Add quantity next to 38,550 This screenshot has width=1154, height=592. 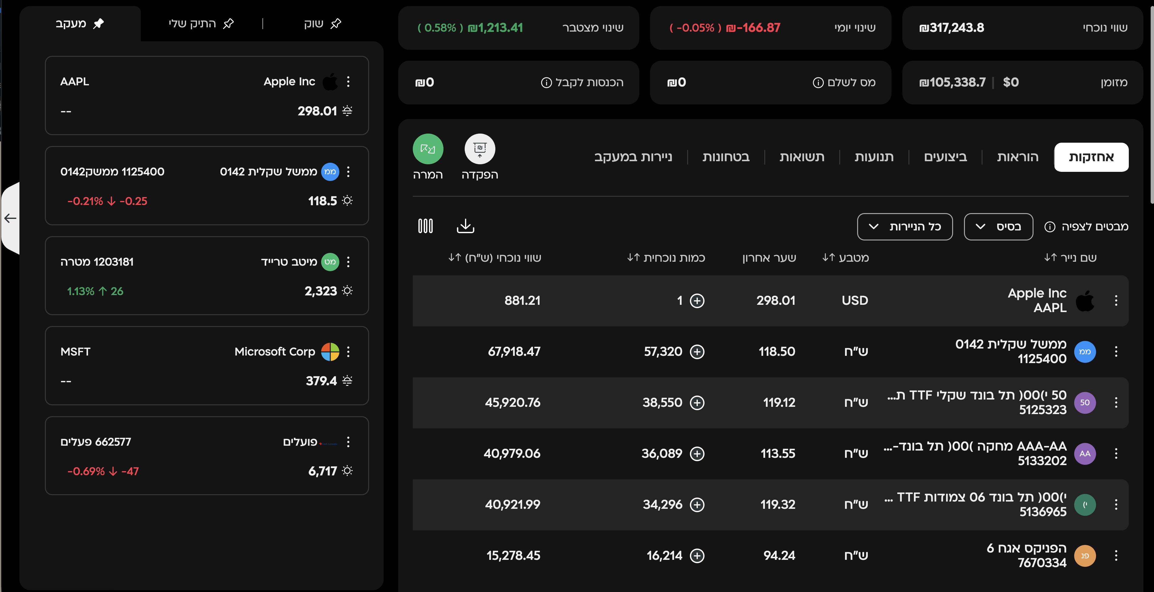697,403
